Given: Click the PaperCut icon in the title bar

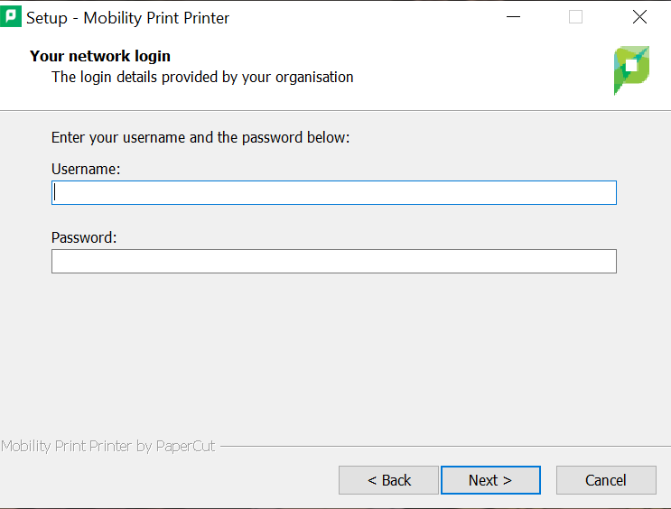Looking at the screenshot, I should click(x=12, y=17).
